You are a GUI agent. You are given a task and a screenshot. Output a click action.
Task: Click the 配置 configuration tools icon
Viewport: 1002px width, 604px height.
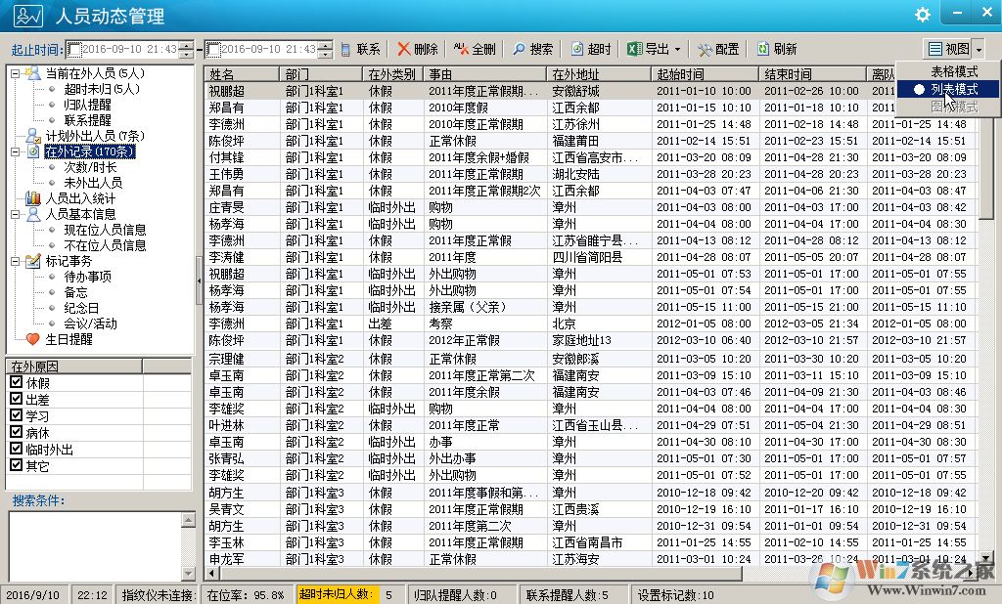tap(705, 49)
